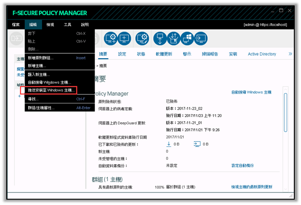Open the 編輯 menu

[33, 25]
